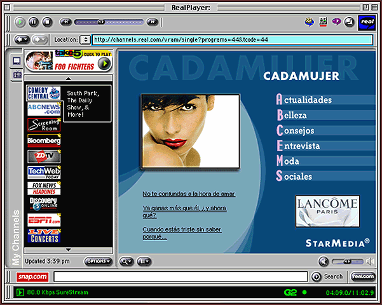Go forward with the right arrow navigation button
Image resolution: width=382 pixels, height=305 pixels.
tap(39, 39)
